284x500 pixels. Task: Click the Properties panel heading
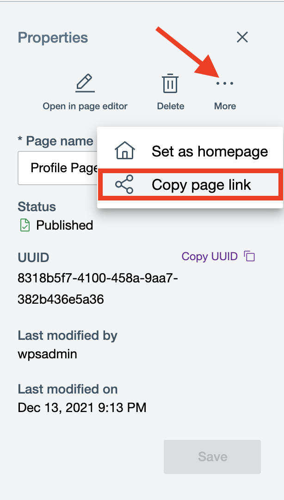click(x=52, y=37)
